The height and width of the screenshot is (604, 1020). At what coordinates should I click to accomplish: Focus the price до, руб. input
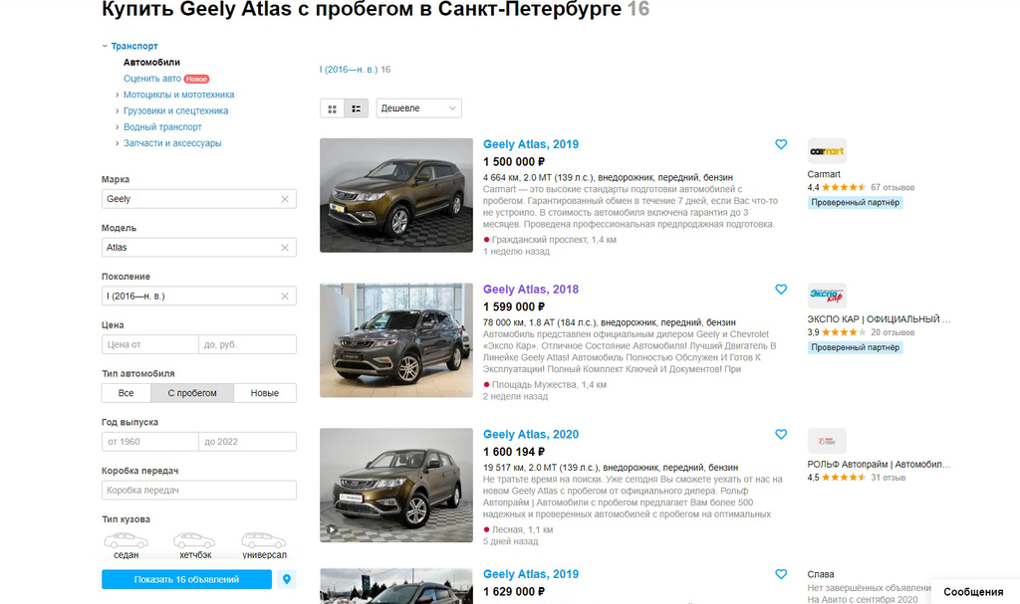[247, 344]
